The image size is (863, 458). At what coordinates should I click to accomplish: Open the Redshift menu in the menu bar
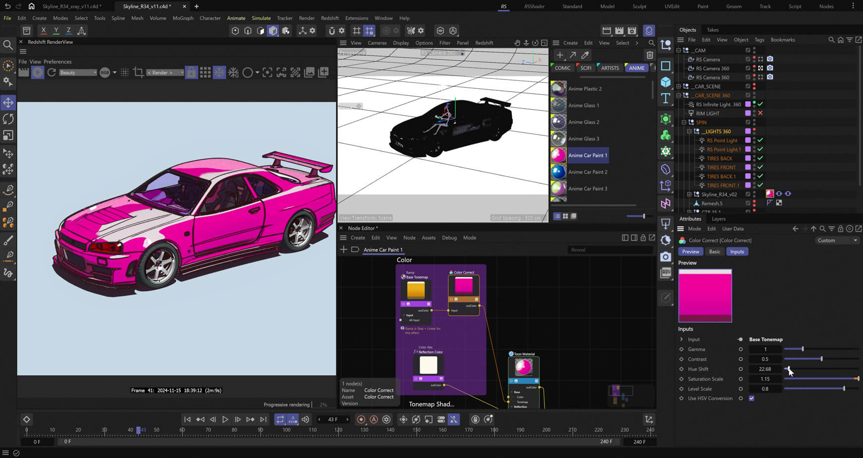point(330,18)
